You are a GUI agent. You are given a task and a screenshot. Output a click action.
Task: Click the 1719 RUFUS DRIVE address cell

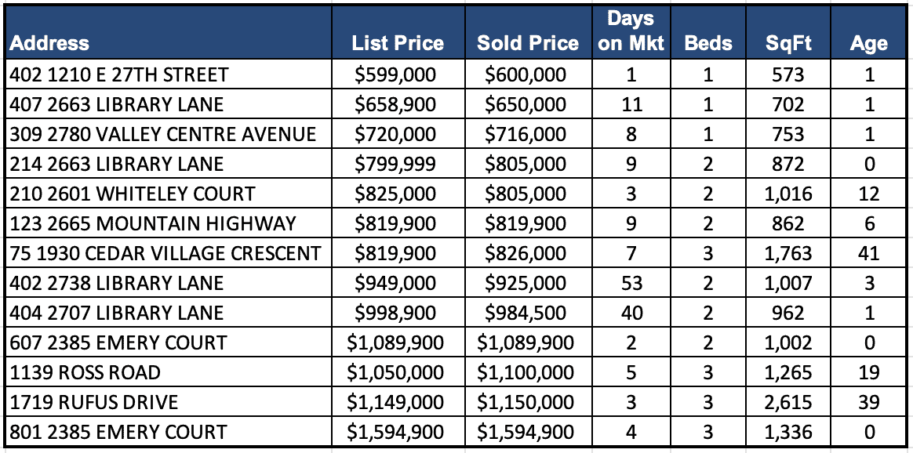coord(94,402)
